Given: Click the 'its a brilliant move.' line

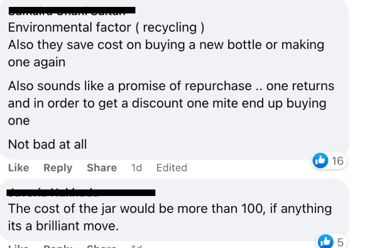Looking at the screenshot, I should click(63, 225).
